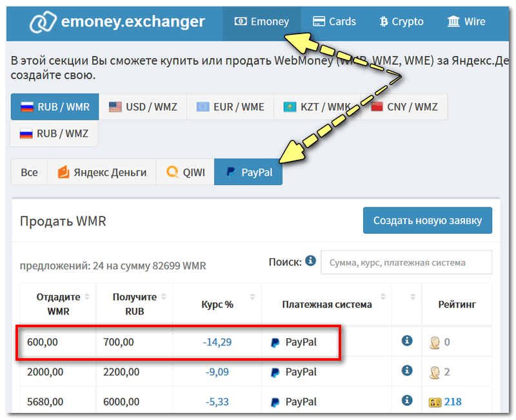Click the предложений: 24 на сумму 82699 WMR text

(113, 265)
